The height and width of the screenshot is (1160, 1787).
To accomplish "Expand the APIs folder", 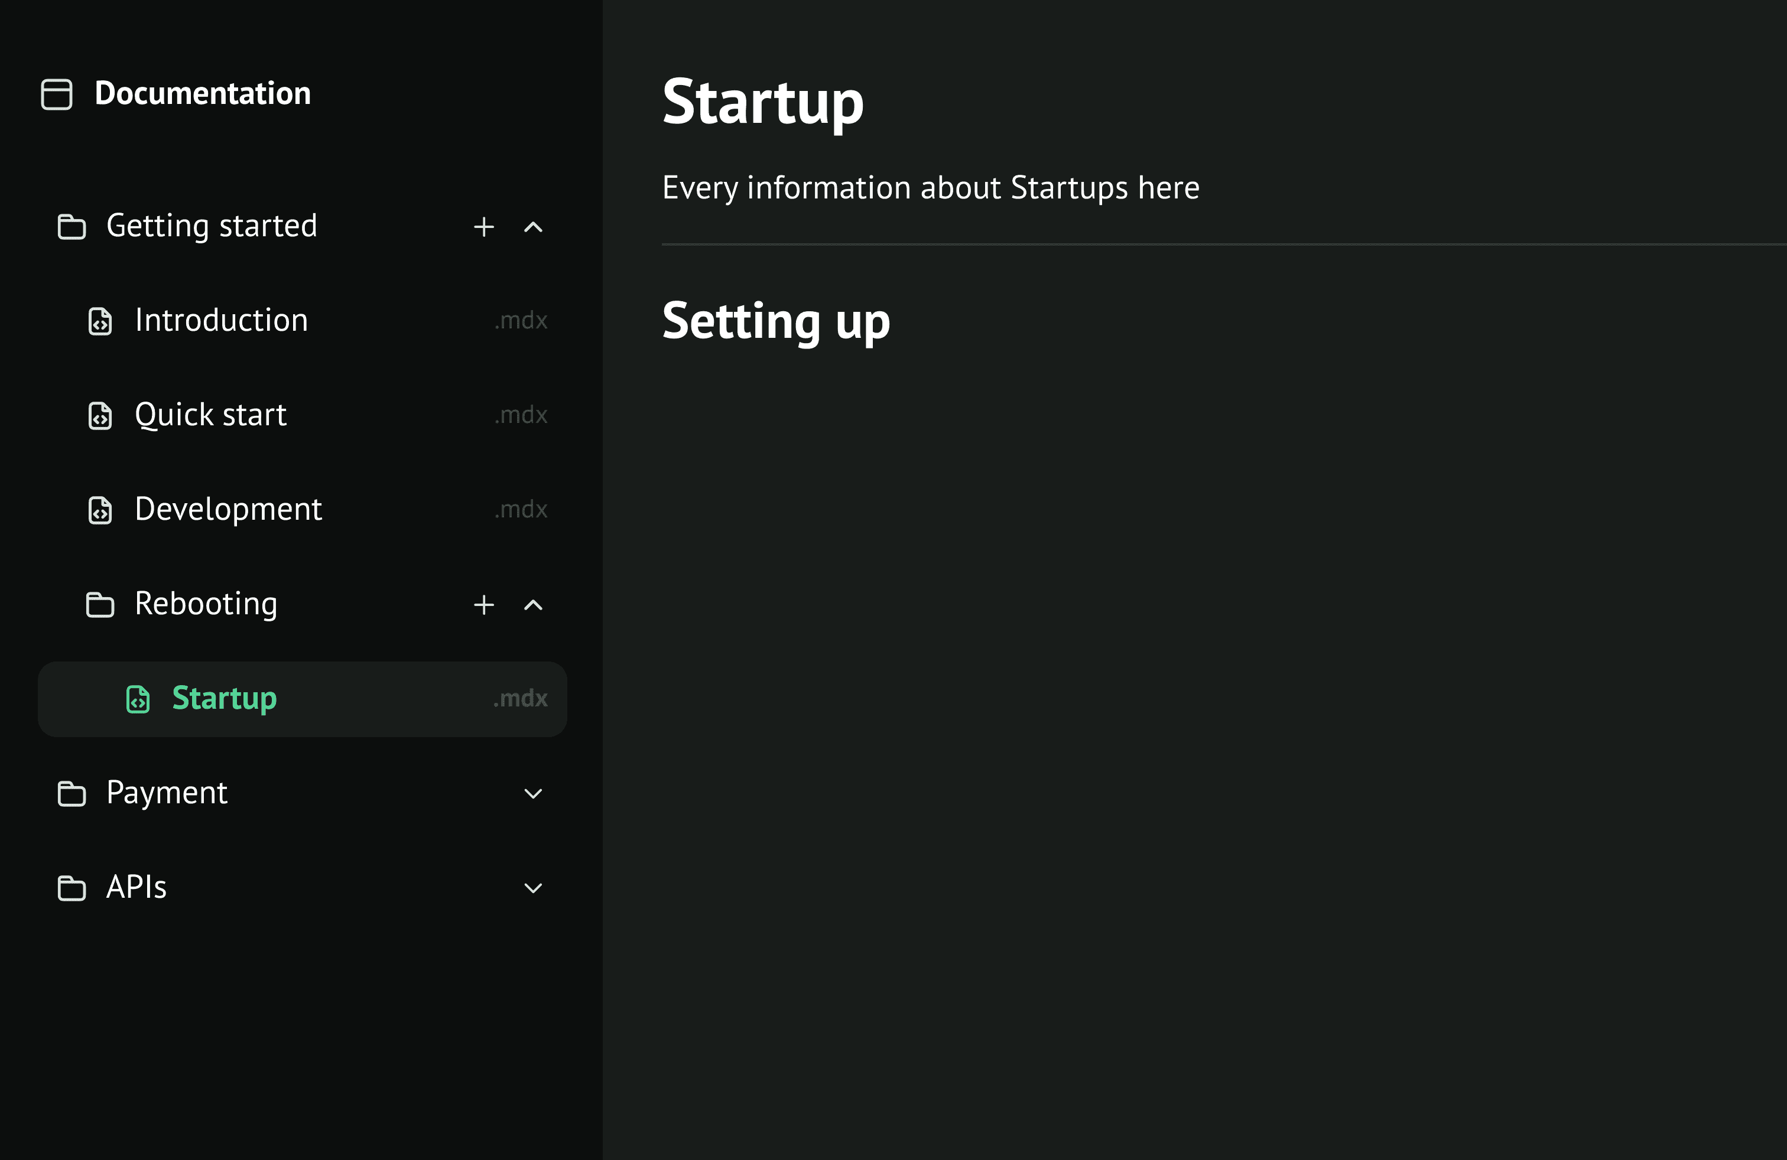I will (x=533, y=888).
